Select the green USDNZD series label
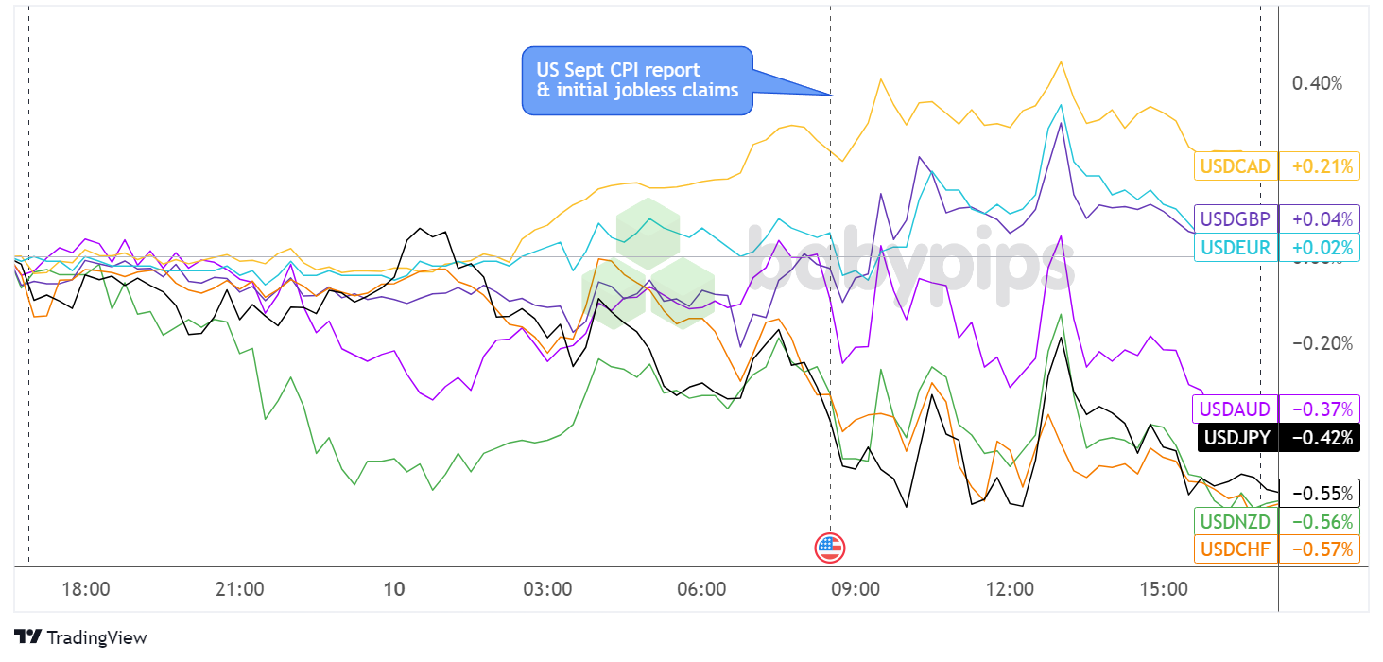The image size is (1383, 662). coord(1236,521)
